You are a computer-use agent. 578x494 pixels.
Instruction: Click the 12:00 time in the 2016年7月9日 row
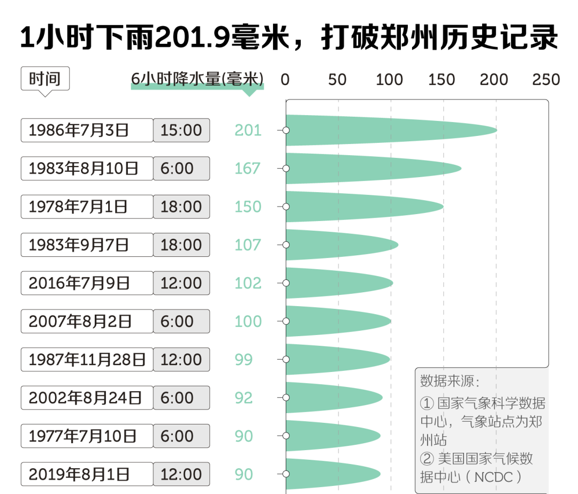(181, 283)
